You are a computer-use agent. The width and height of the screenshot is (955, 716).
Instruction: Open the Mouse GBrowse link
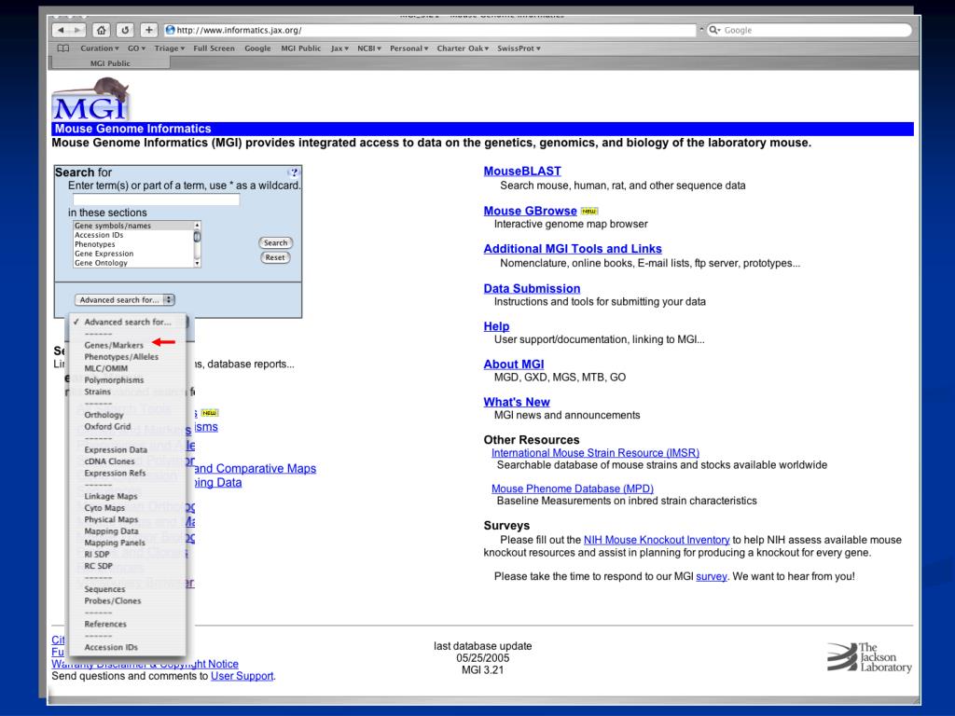coord(530,211)
